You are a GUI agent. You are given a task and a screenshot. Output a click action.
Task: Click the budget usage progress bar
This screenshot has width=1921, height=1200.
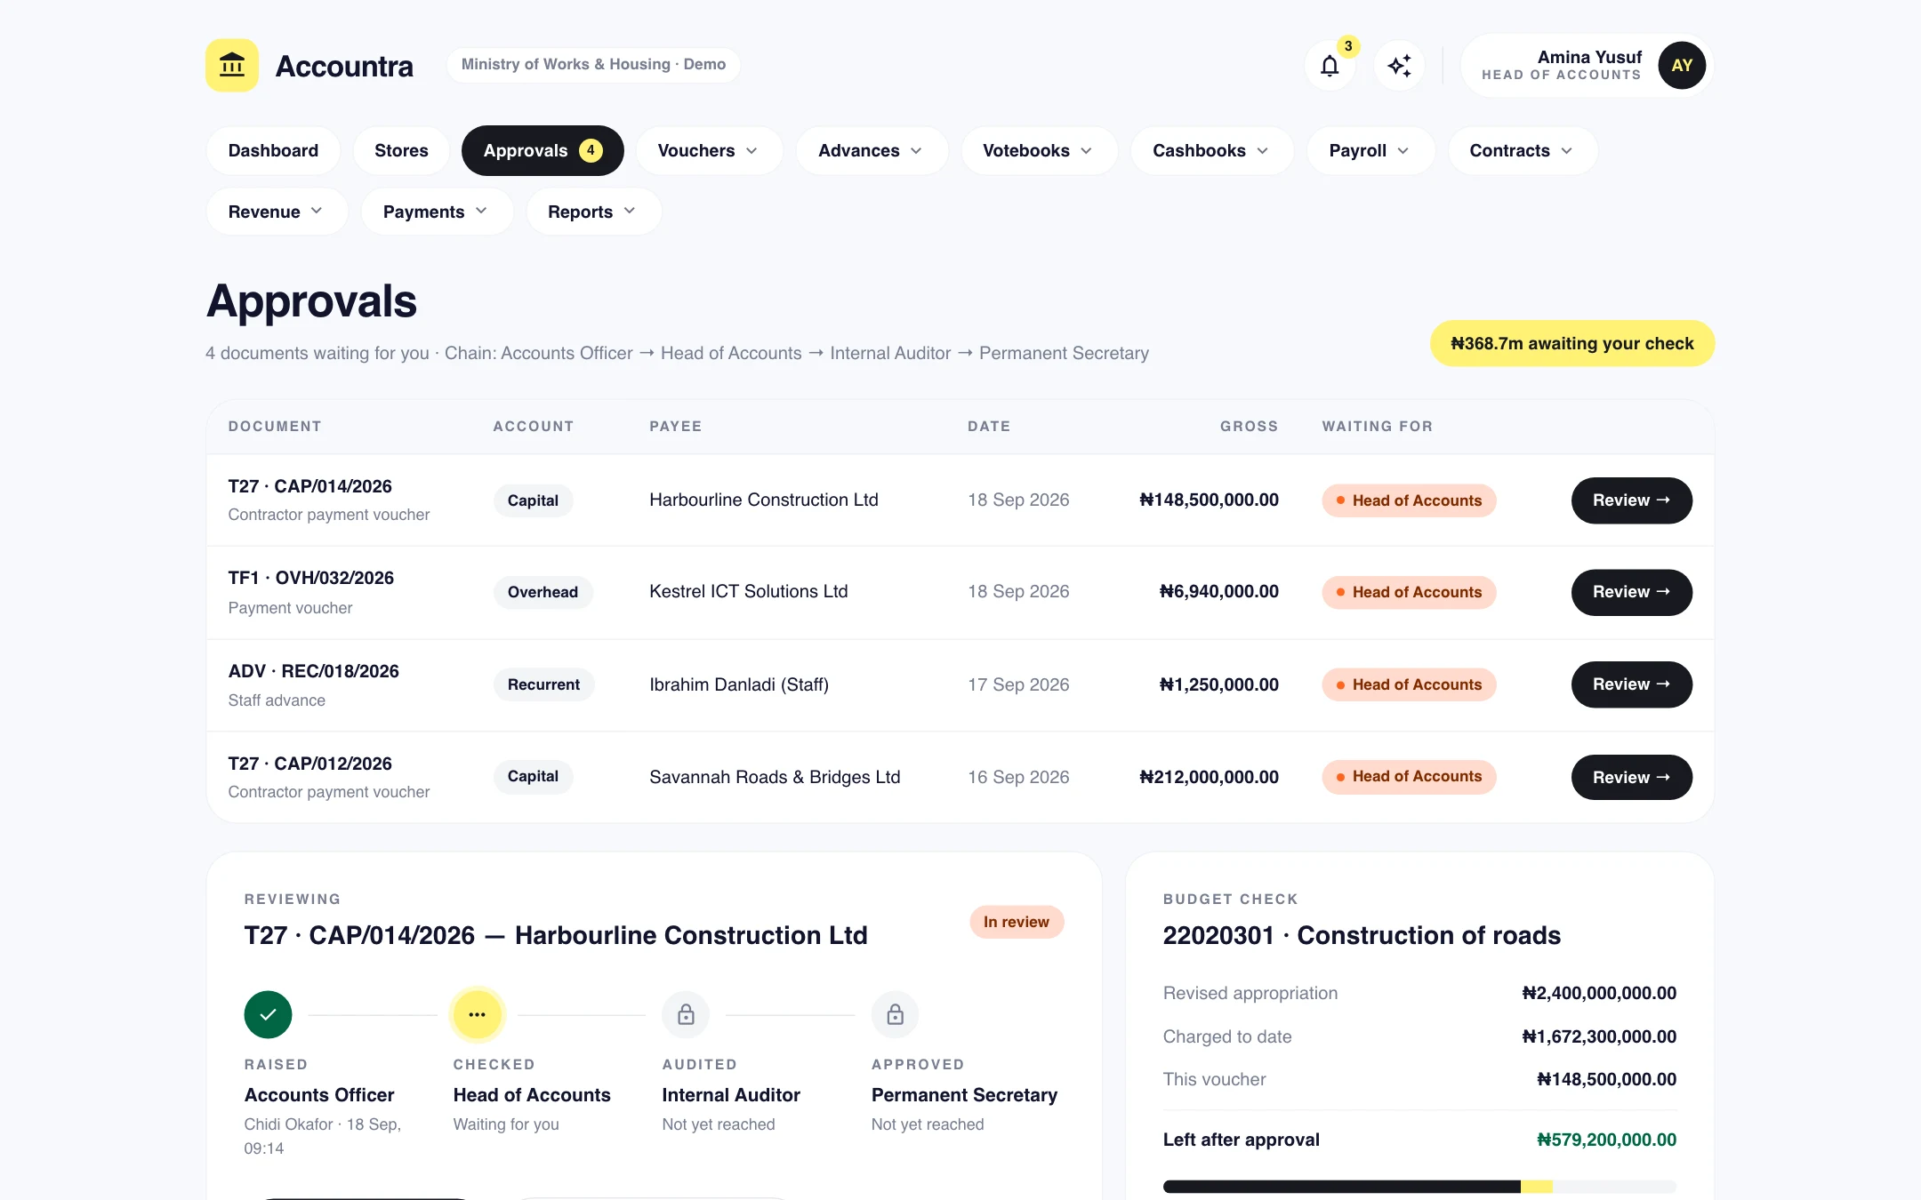1419,1186
